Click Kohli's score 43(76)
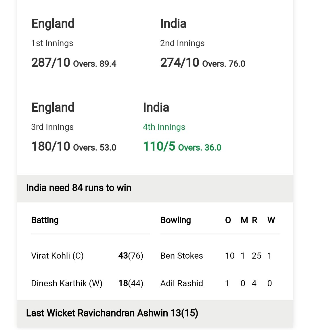Viewport: 310px width, 330px height. (131, 256)
